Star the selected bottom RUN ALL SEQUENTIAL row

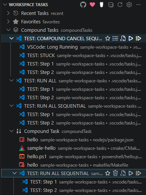coord(108,173)
